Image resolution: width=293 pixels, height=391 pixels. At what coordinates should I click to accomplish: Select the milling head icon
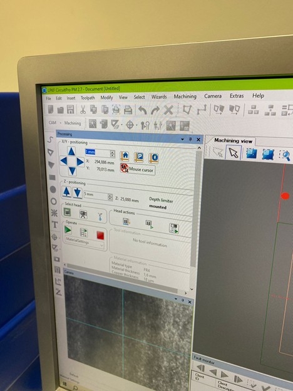[x=67, y=212]
